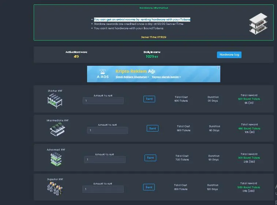Screen dimensions: 277x205
Task: Click the Starter HW bound tokens total reward
Action: coord(249,99)
